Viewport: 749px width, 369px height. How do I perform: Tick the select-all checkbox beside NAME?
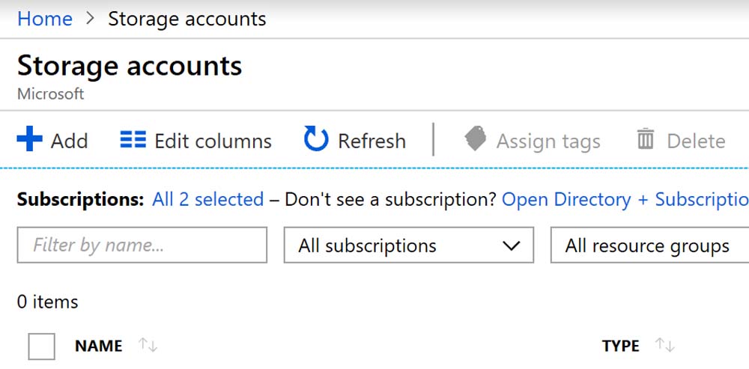click(x=42, y=346)
